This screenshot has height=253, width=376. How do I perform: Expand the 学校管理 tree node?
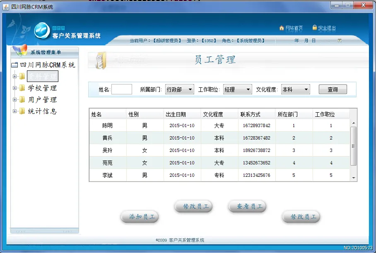(15, 88)
